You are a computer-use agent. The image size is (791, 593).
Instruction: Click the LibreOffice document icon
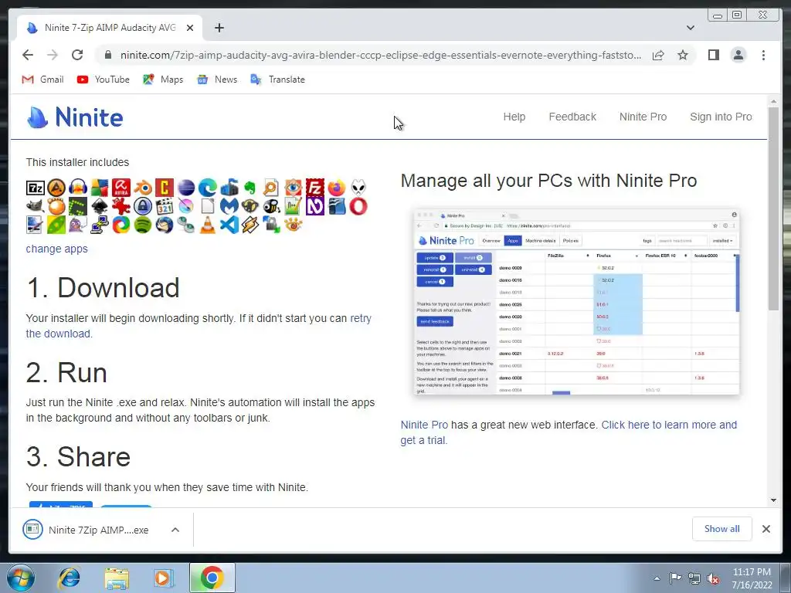pos(207,206)
